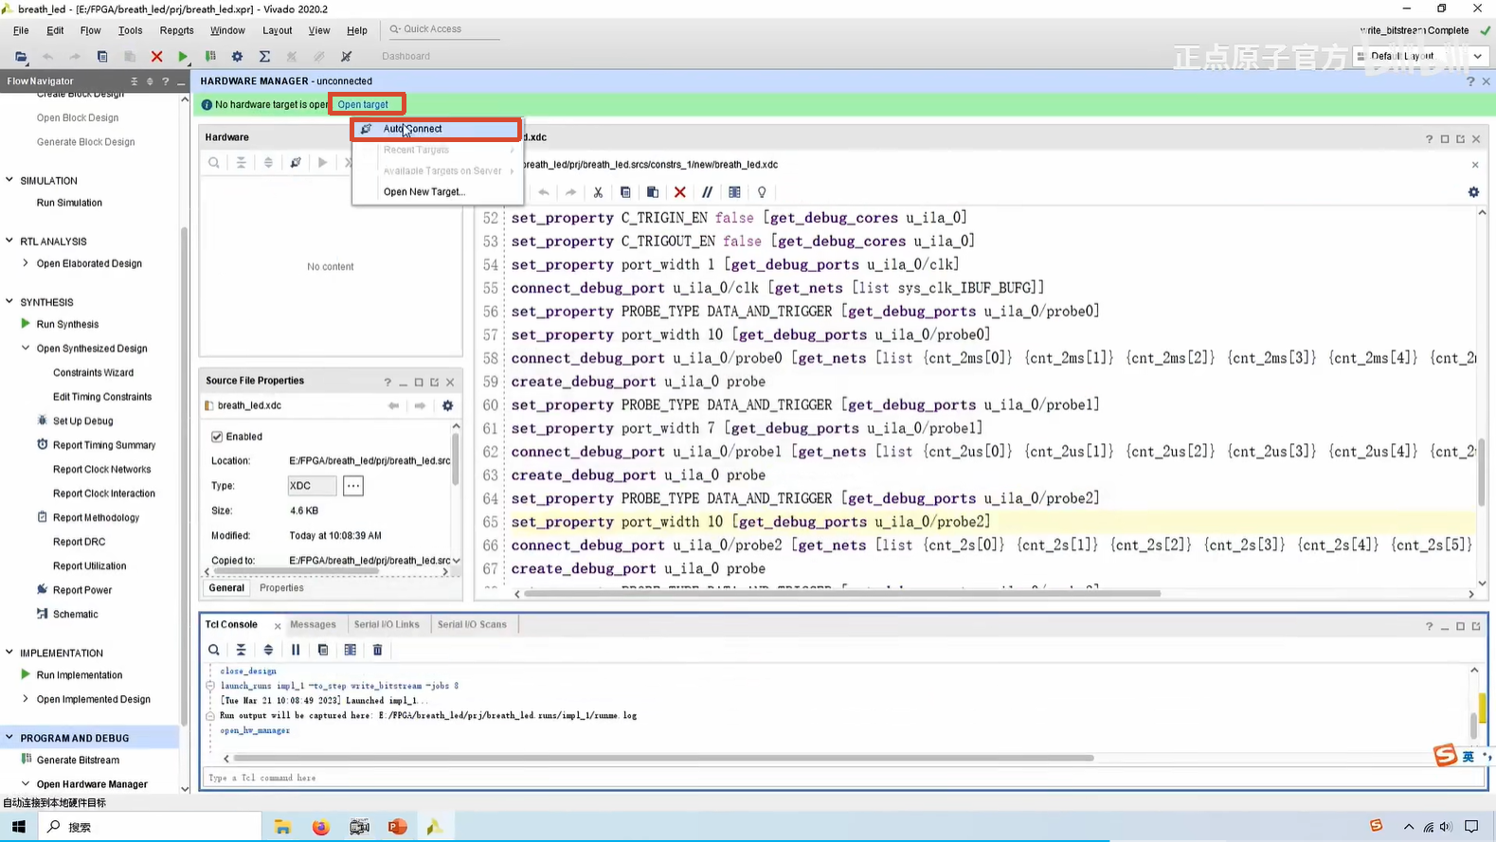
Task: Open editor settings gear at right
Action: [x=1473, y=192]
